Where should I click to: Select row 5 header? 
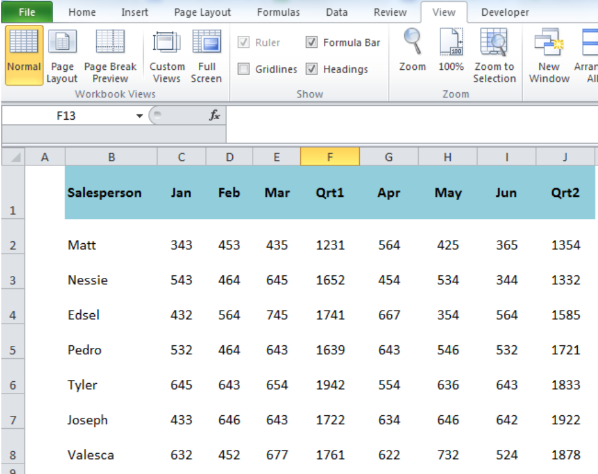(13, 341)
